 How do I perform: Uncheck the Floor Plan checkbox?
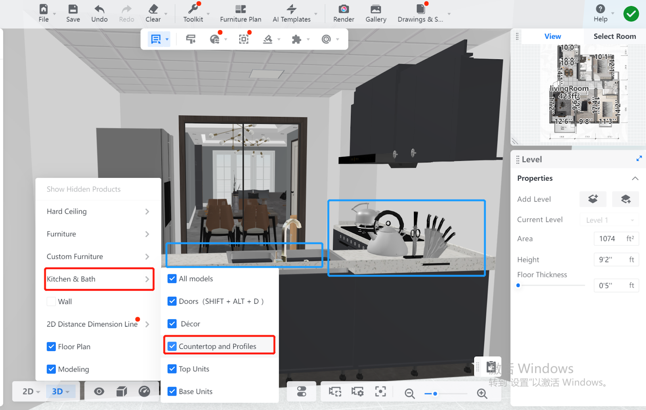[51, 347]
